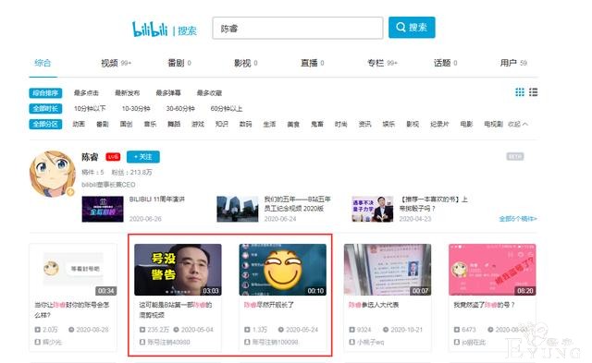Open the 直播 results tab
592x363 pixels.
[313, 63]
